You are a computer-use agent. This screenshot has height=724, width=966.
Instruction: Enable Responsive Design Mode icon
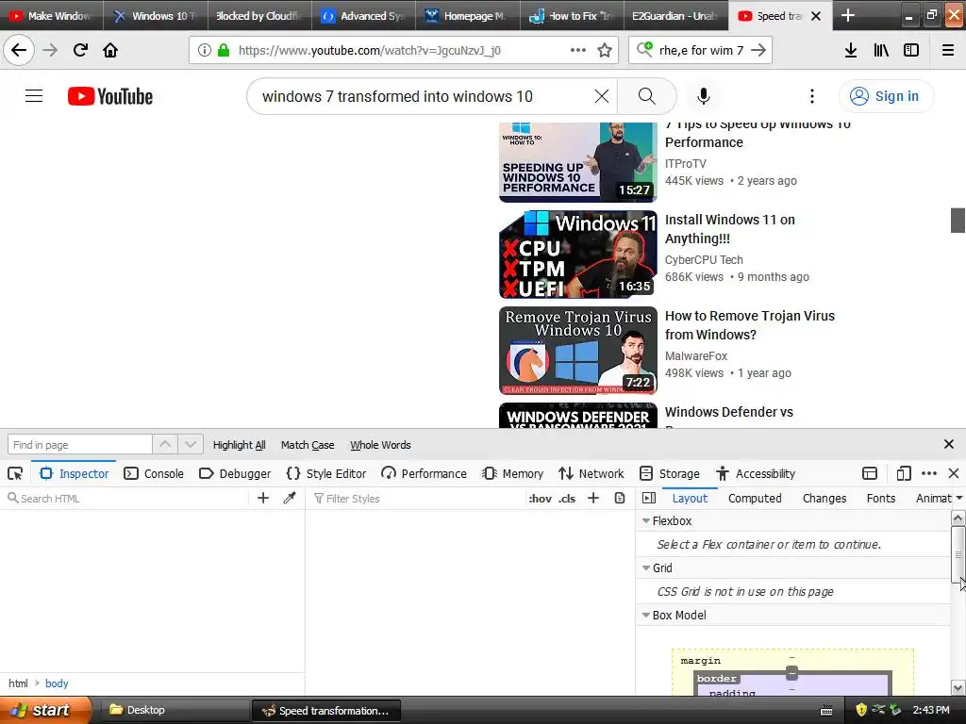click(x=904, y=473)
